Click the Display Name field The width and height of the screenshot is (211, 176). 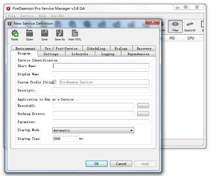101,74
